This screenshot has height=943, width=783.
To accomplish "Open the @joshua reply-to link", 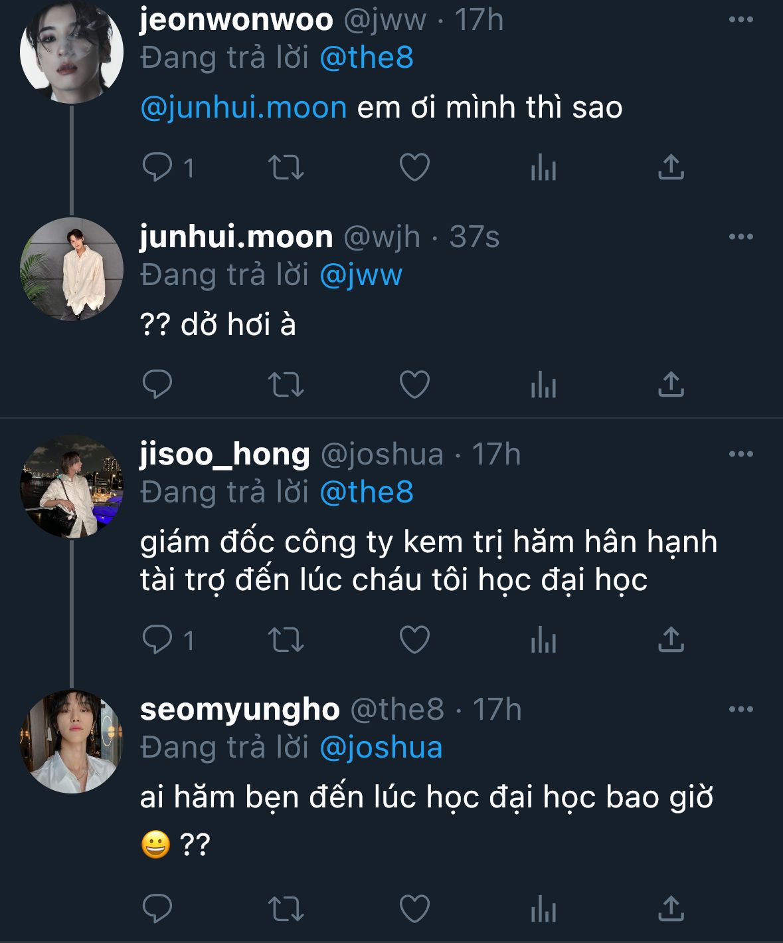I will pos(381,748).
